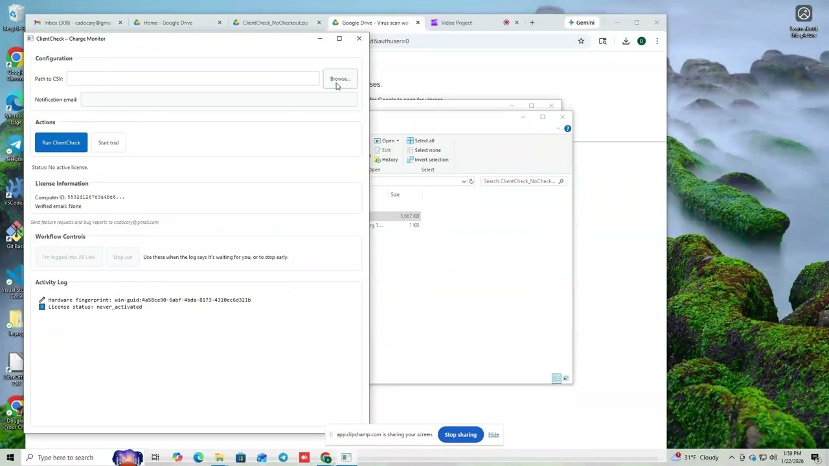Switch Explorer to large icons view

coord(566,379)
